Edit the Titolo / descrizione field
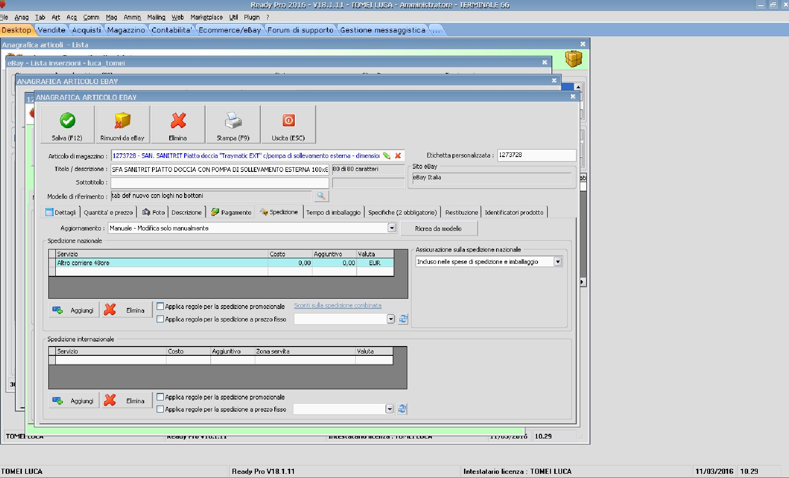Image resolution: width=789 pixels, height=478 pixels. click(x=220, y=170)
